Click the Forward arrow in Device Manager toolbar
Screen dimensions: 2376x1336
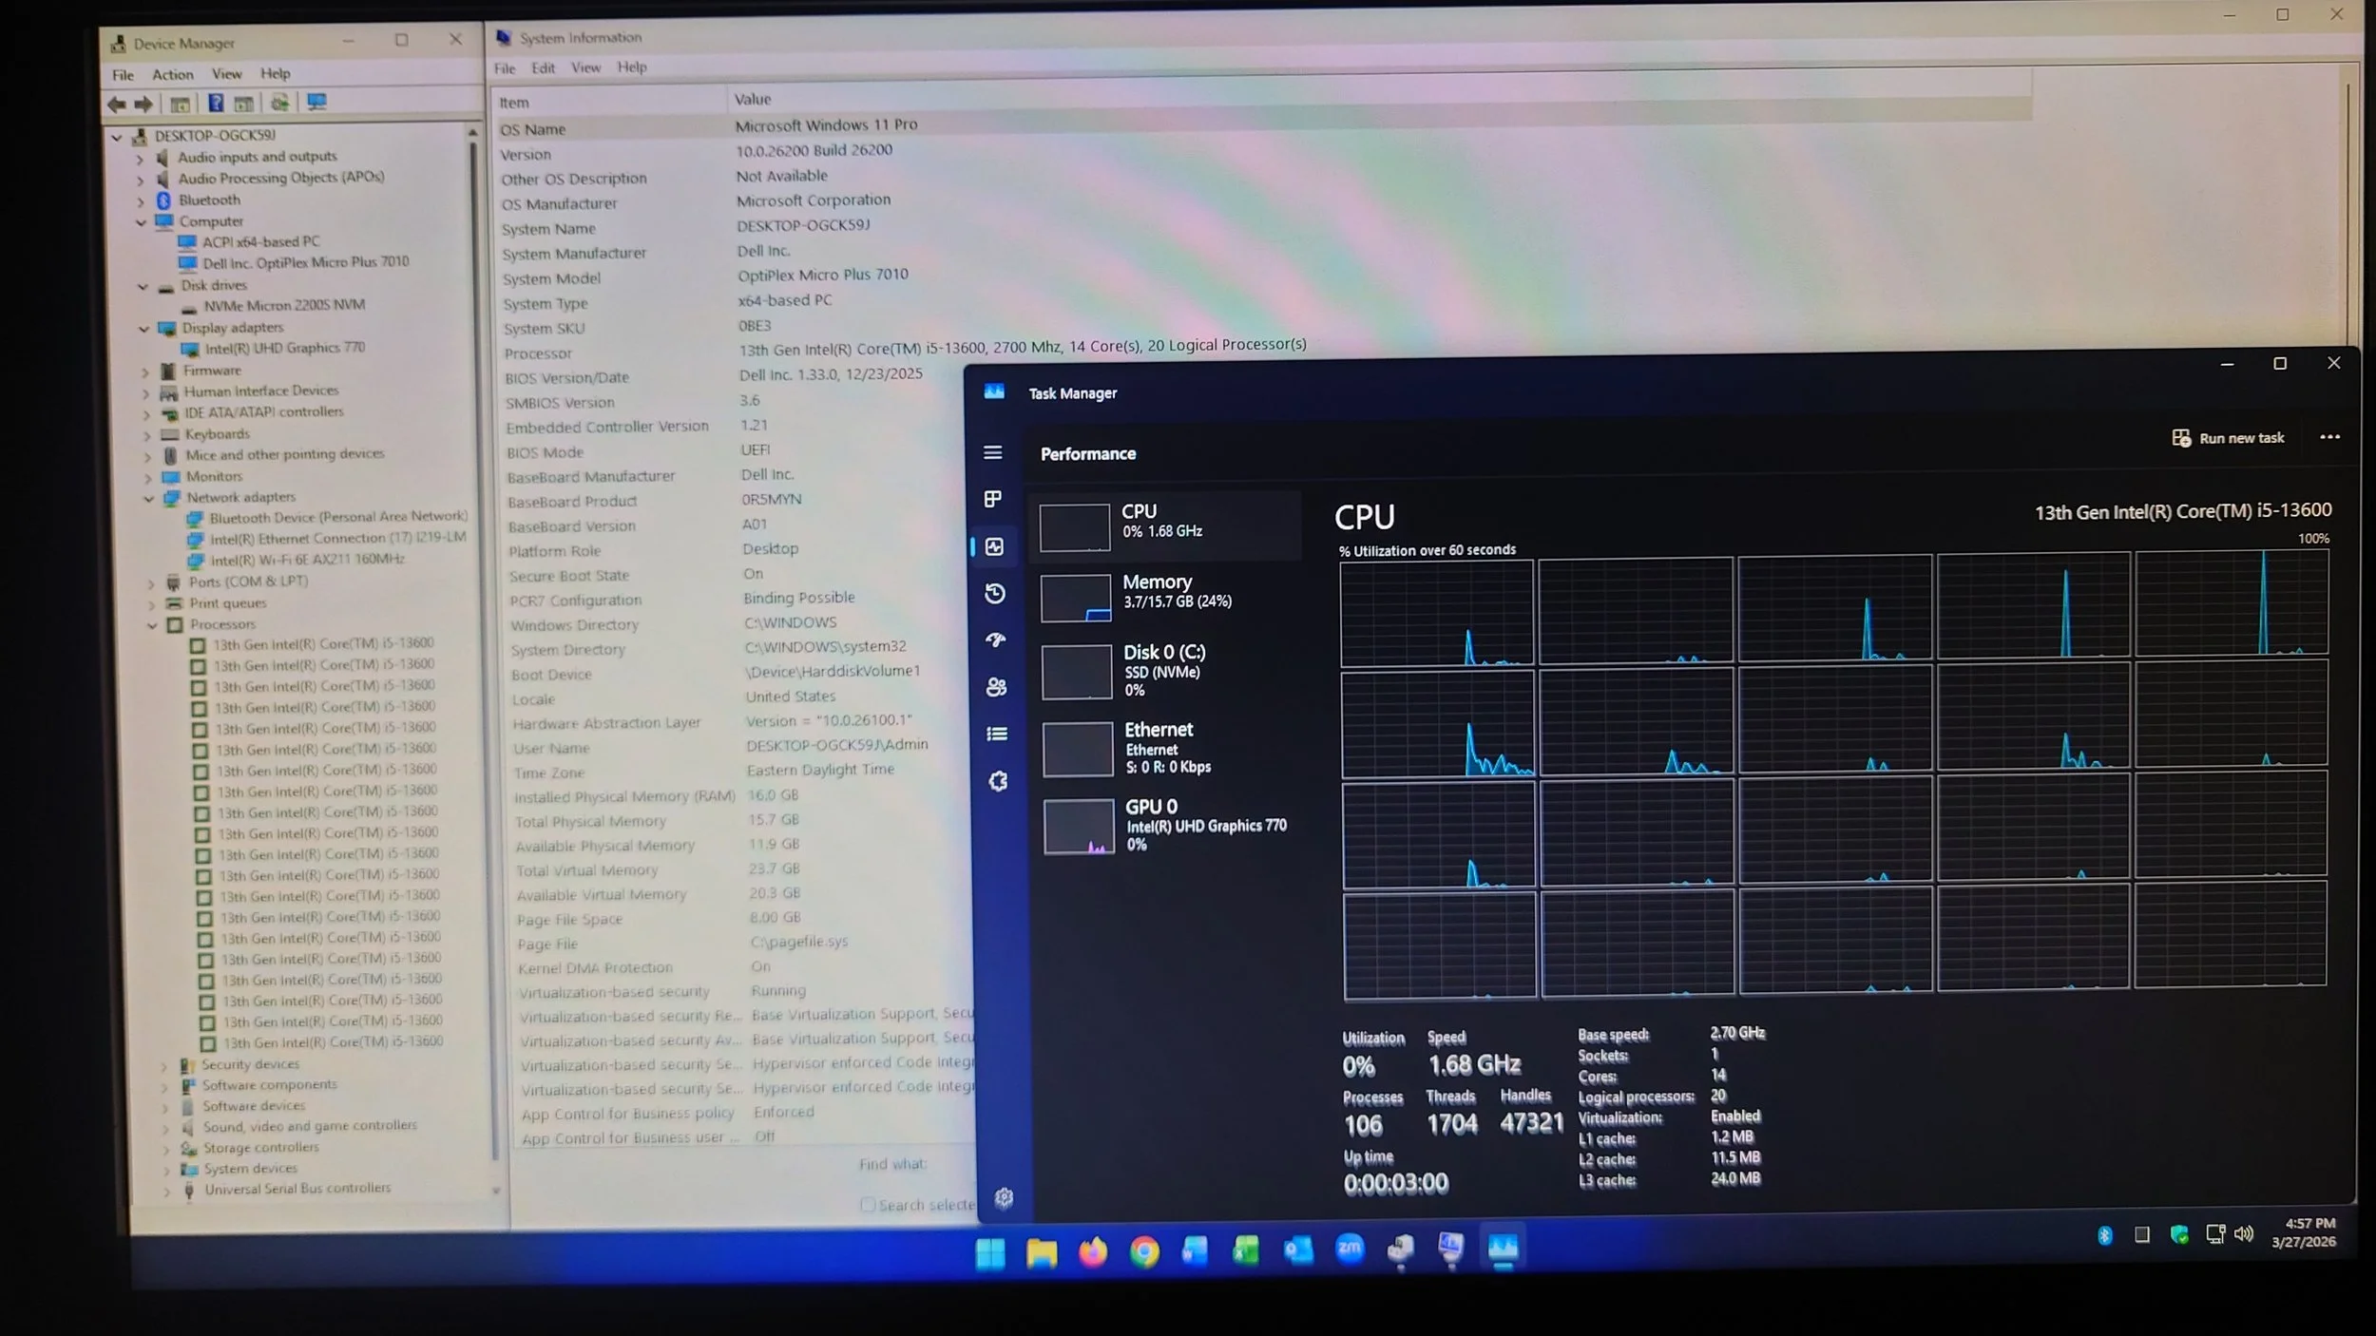pos(144,105)
